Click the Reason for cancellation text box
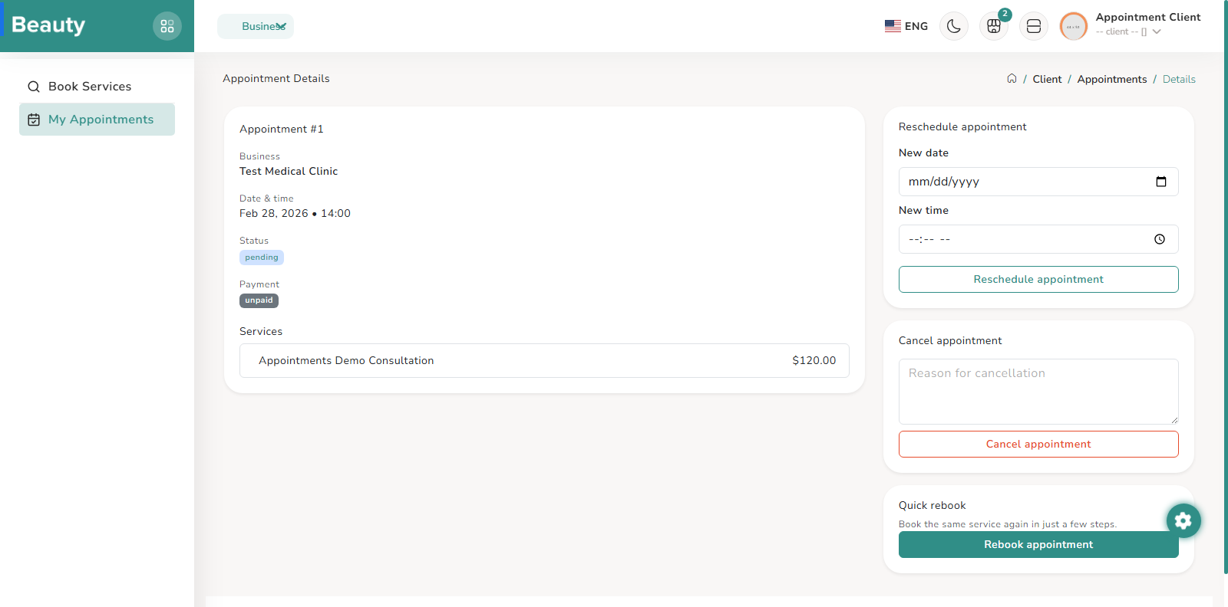The height and width of the screenshot is (607, 1228). coord(1038,391)
